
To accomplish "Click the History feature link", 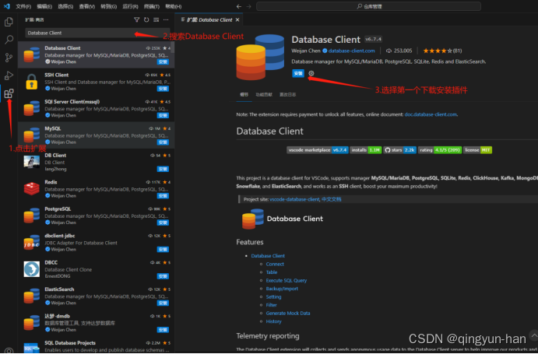I will (273, 321).
